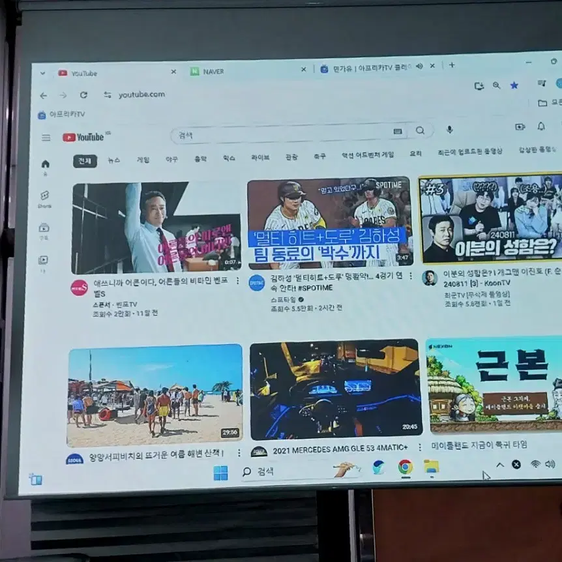Open Wi-Fi network tray icon
The width and height of the screenshot is (562, 562).
click(535, 464)
